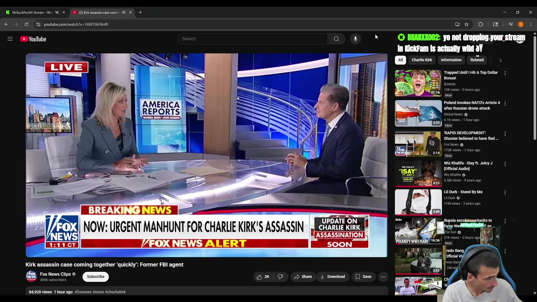The height and width of the screenshot is (302, 537).
Task: Unmute the MrBackPackN Stream tab
Action: coord(57,12)
